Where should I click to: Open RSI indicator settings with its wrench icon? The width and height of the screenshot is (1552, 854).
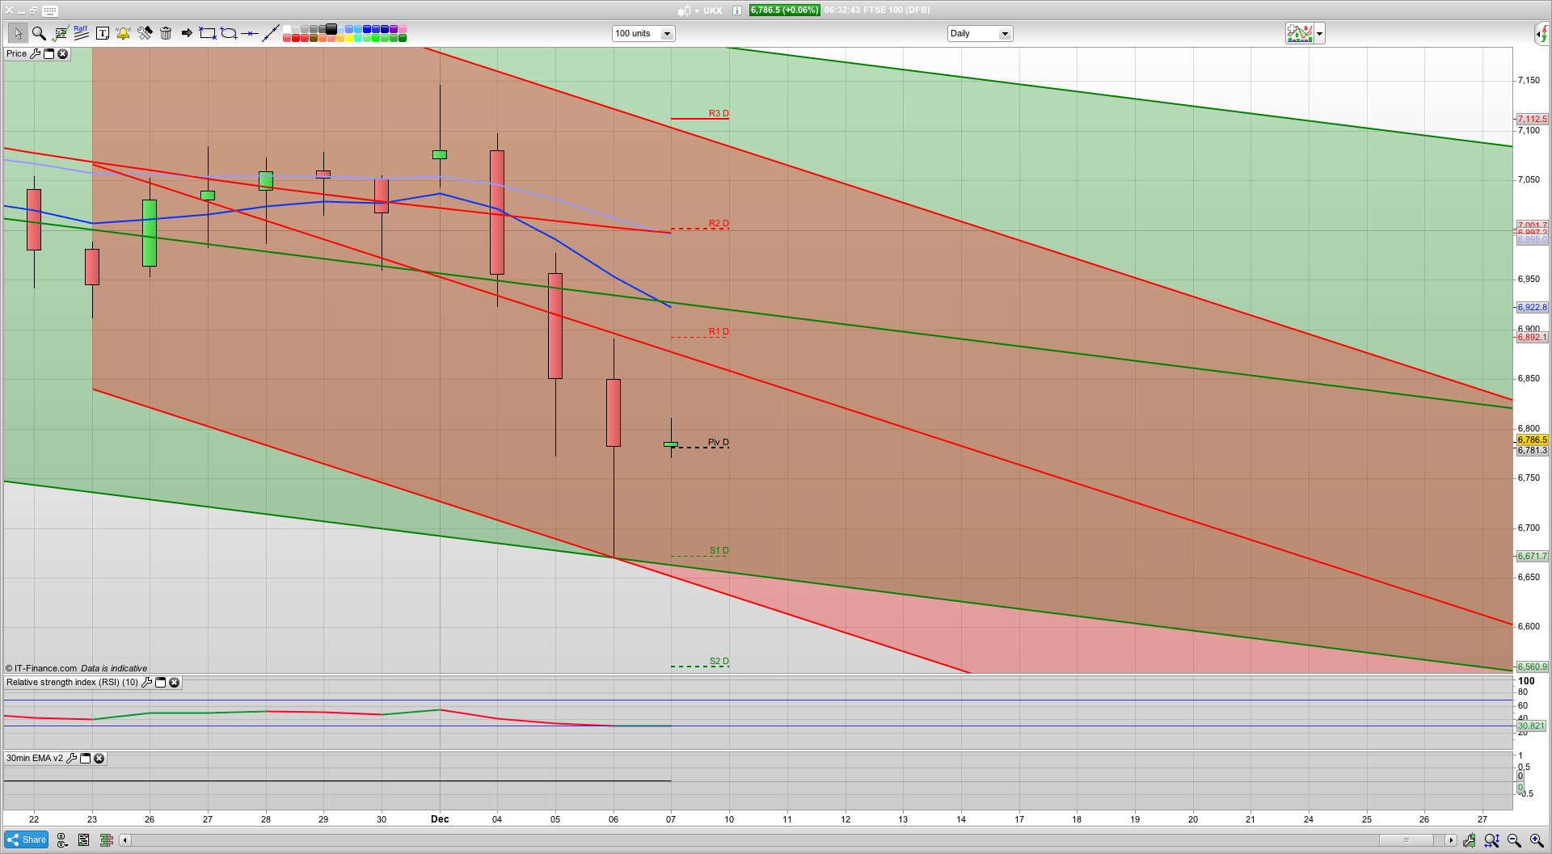146,682
